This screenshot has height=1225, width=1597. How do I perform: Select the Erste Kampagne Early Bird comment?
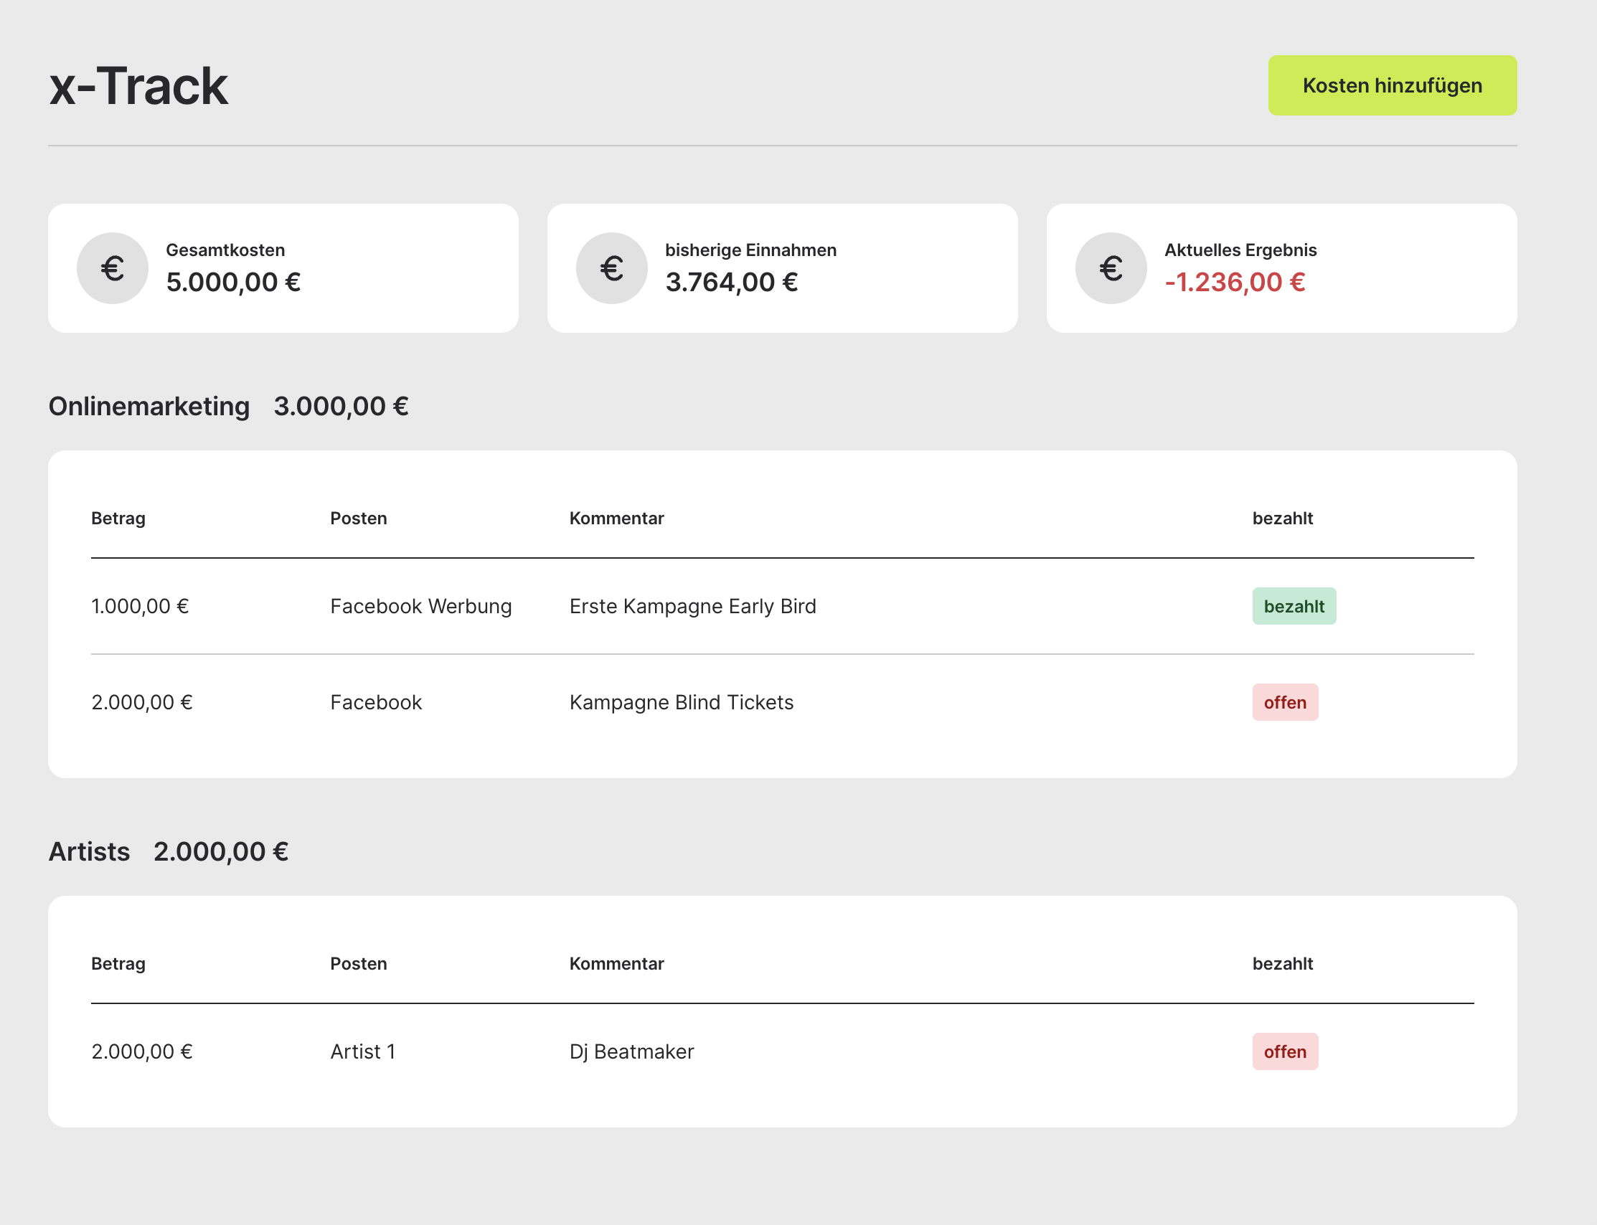click(693, 607)
